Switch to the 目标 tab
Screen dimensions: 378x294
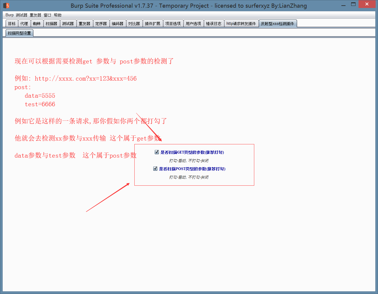pos(12,24)
